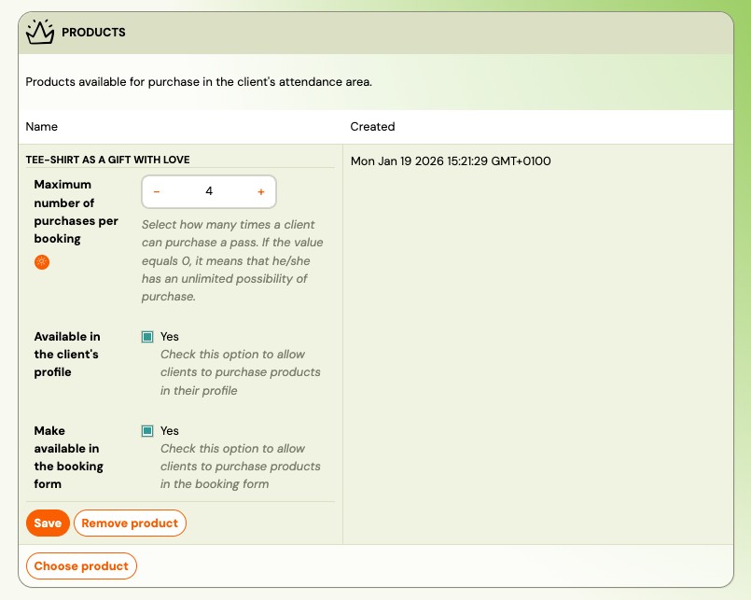Viewport: 751px width, 600px height.
Task: Click the plus icon to increase purchase limit
Action: pos(260,191)
